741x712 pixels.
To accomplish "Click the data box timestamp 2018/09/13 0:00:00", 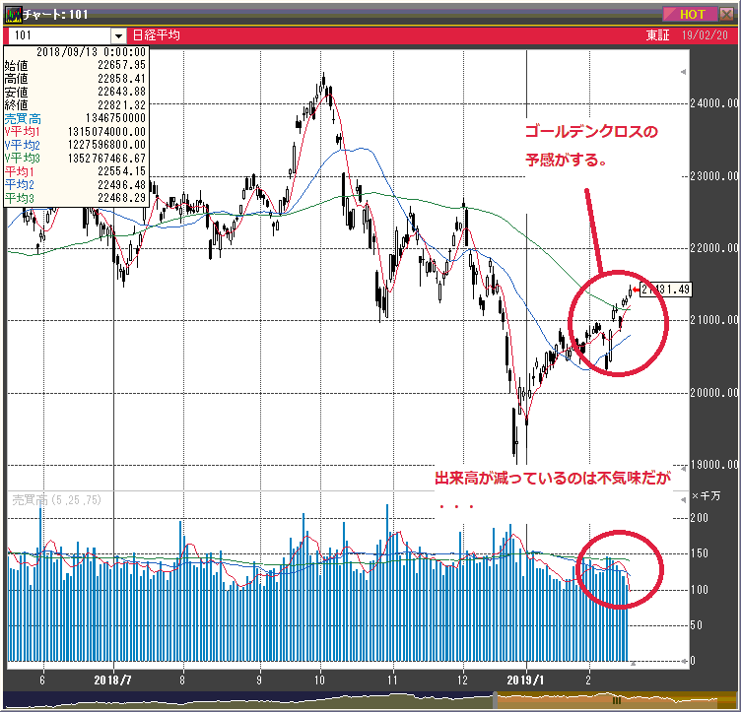I will click(x=92, y=52).
